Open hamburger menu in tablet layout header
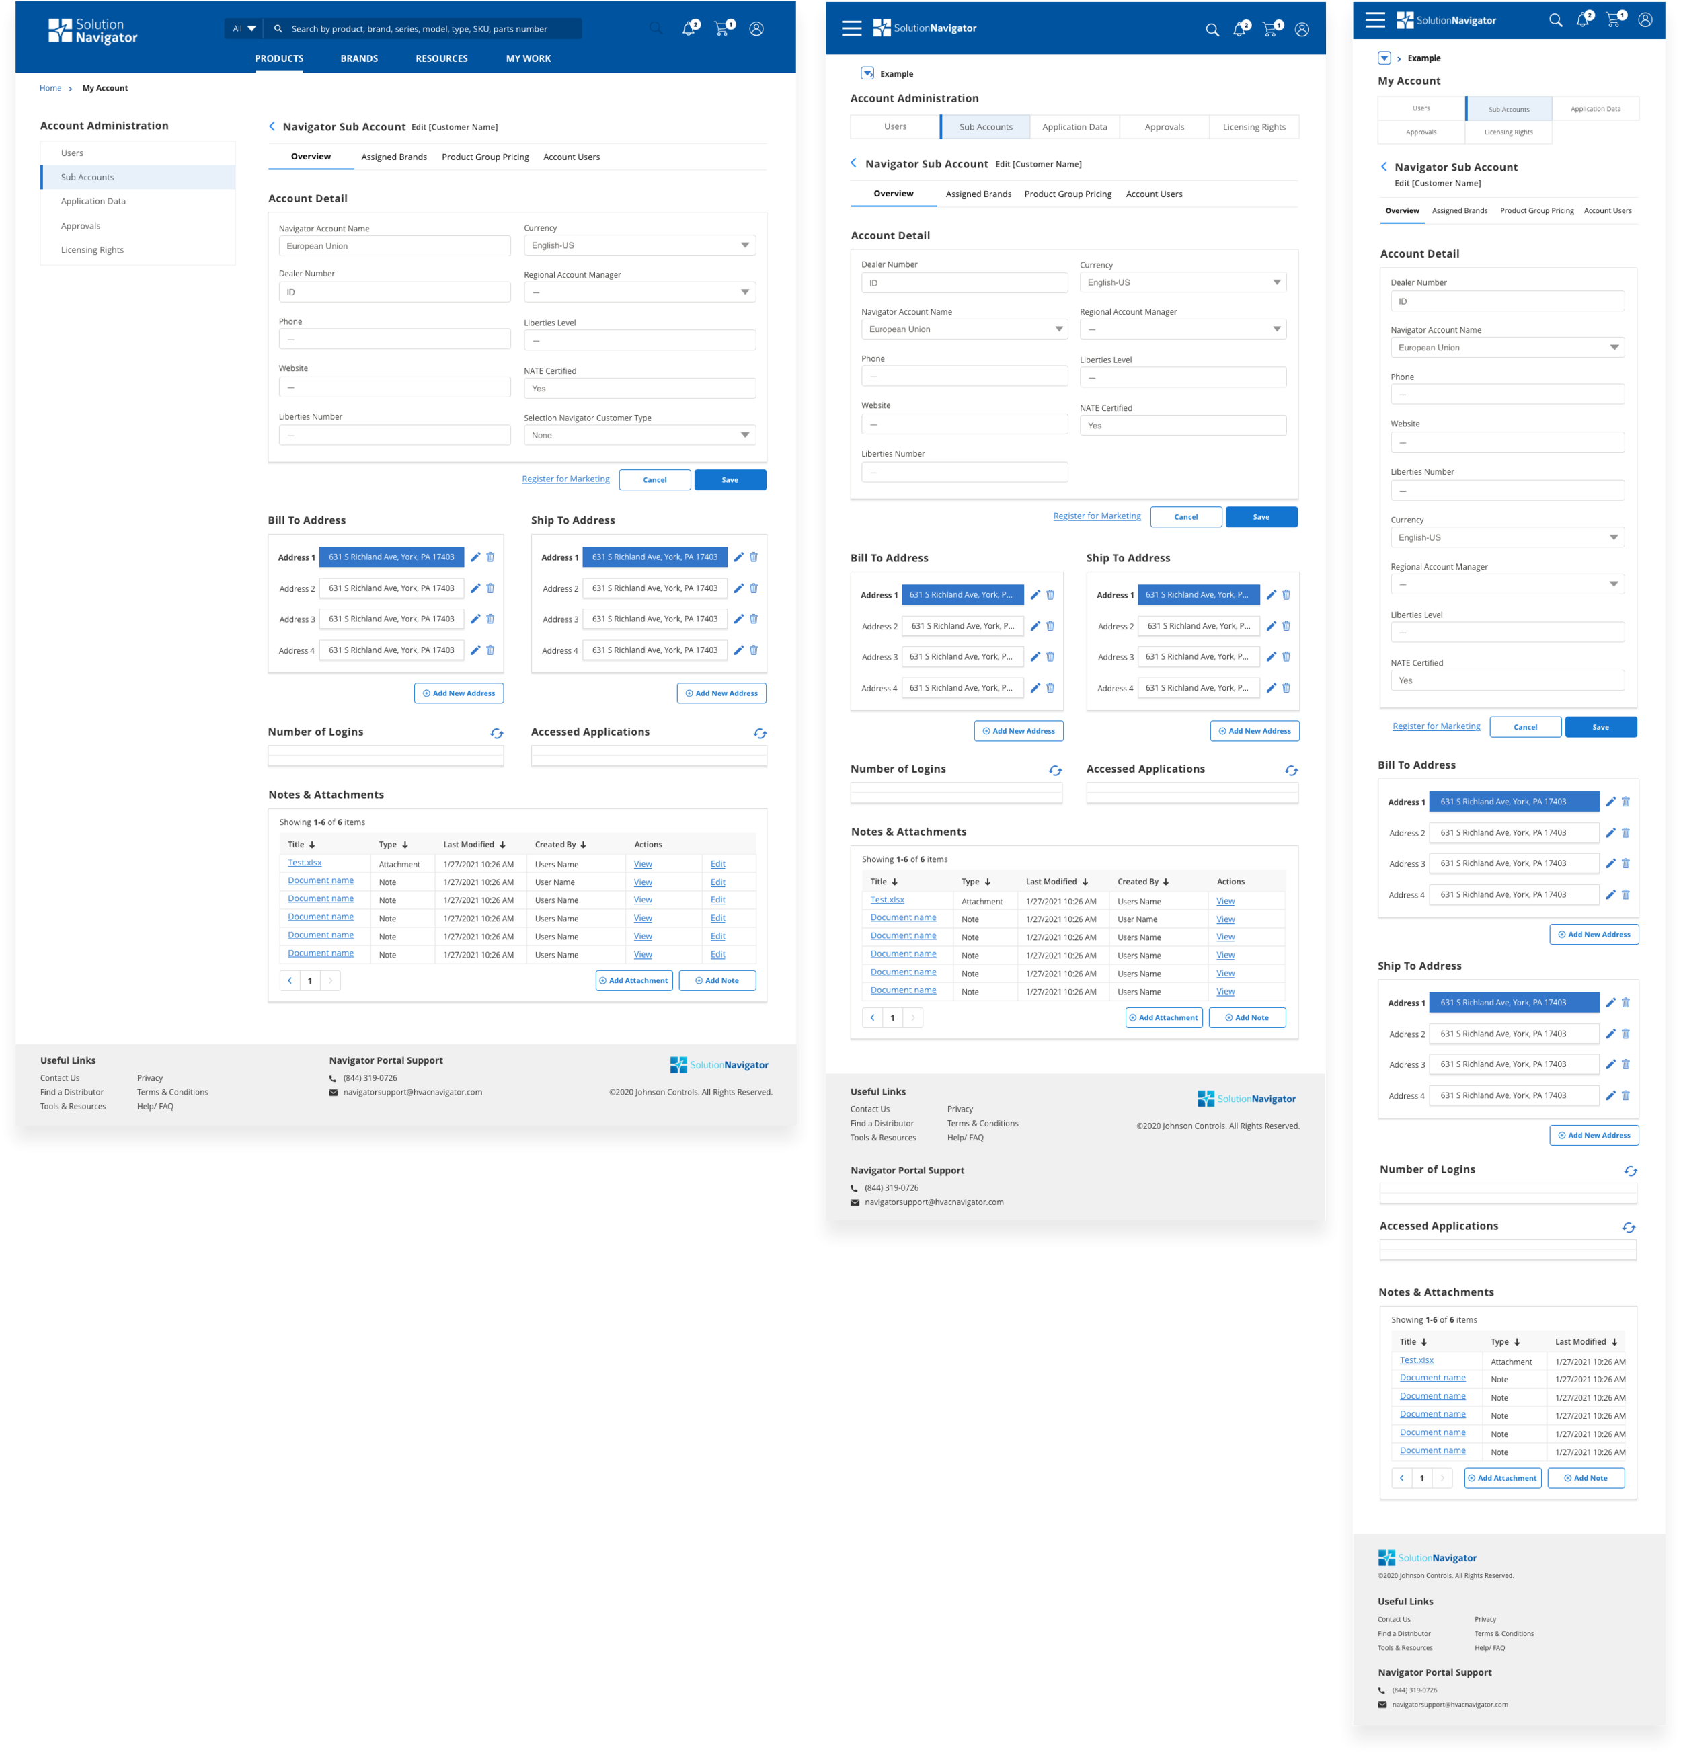Screen dimensions: 1681x1755 click(x=852, y=29)
